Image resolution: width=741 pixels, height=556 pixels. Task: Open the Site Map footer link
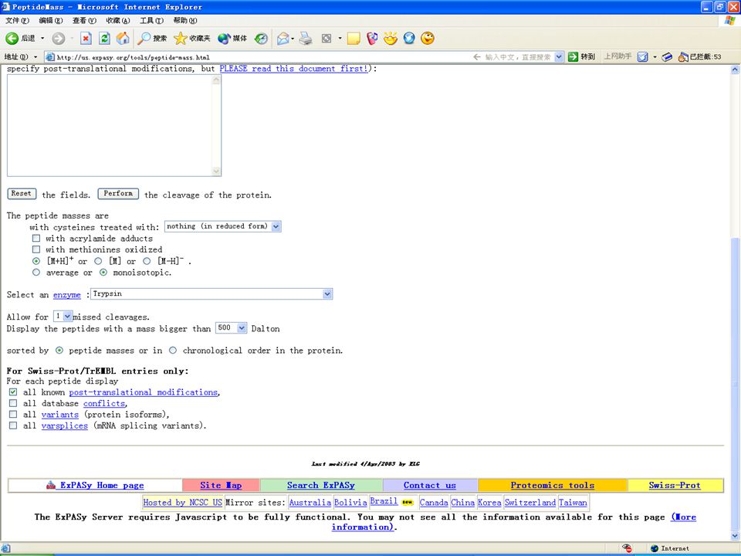tap(221, 485)
